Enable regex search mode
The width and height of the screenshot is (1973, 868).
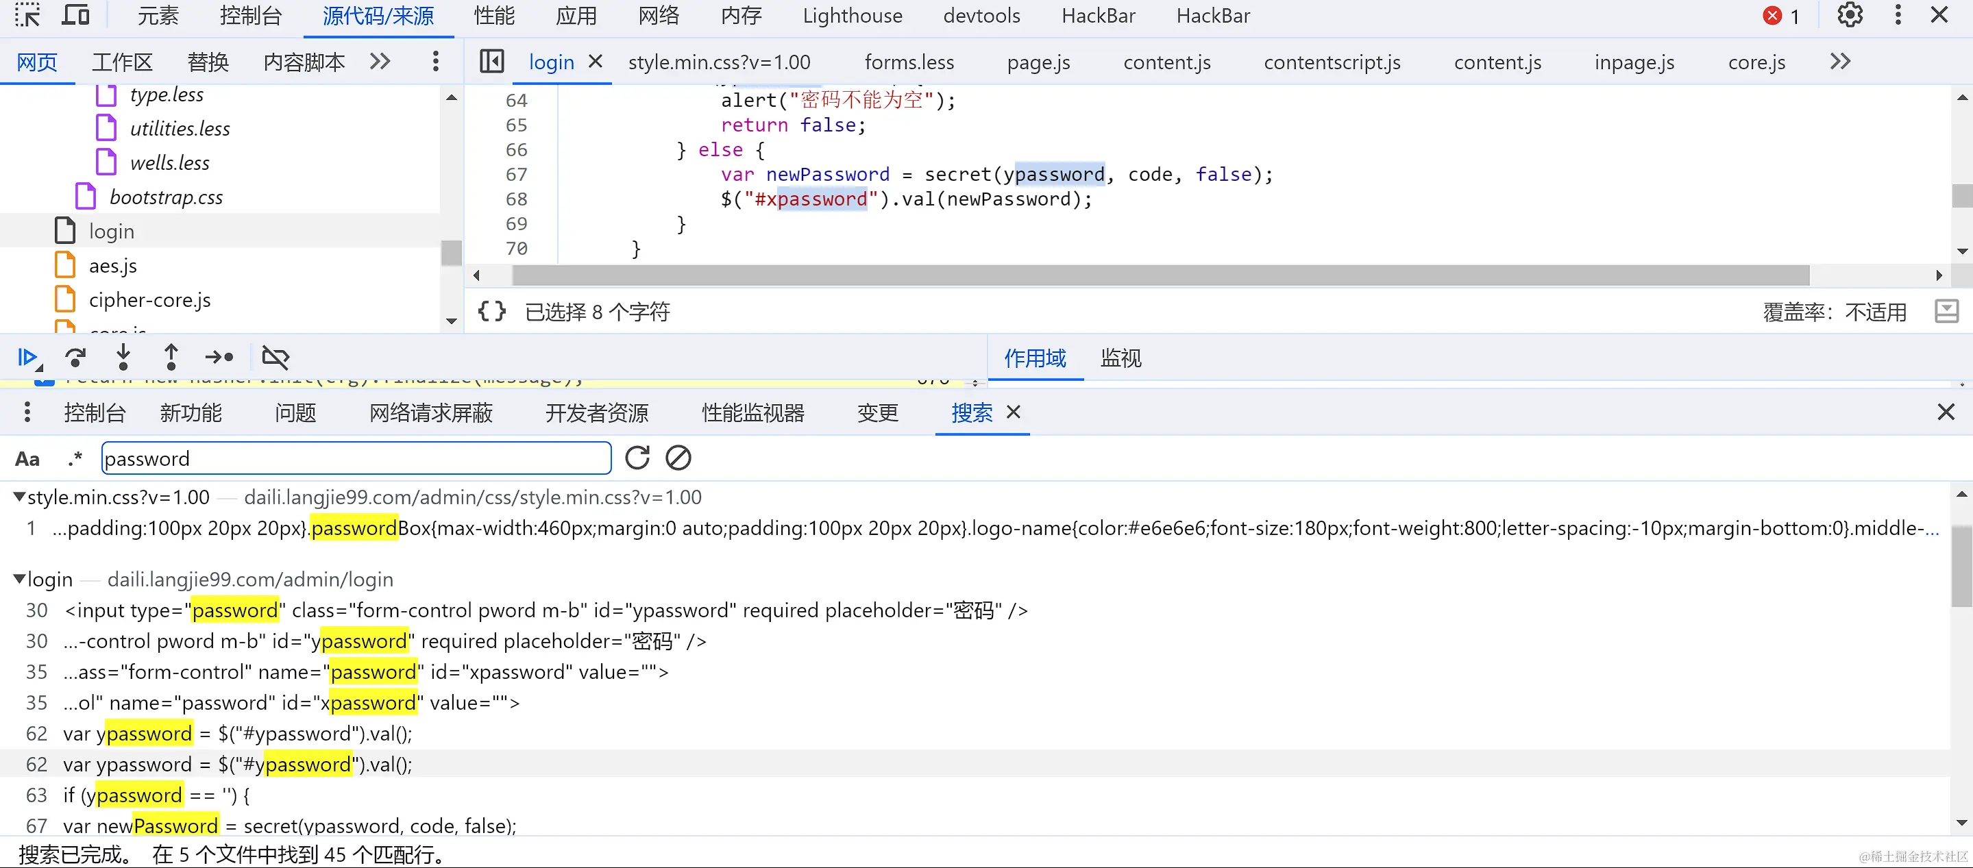(x=74, y=458)
